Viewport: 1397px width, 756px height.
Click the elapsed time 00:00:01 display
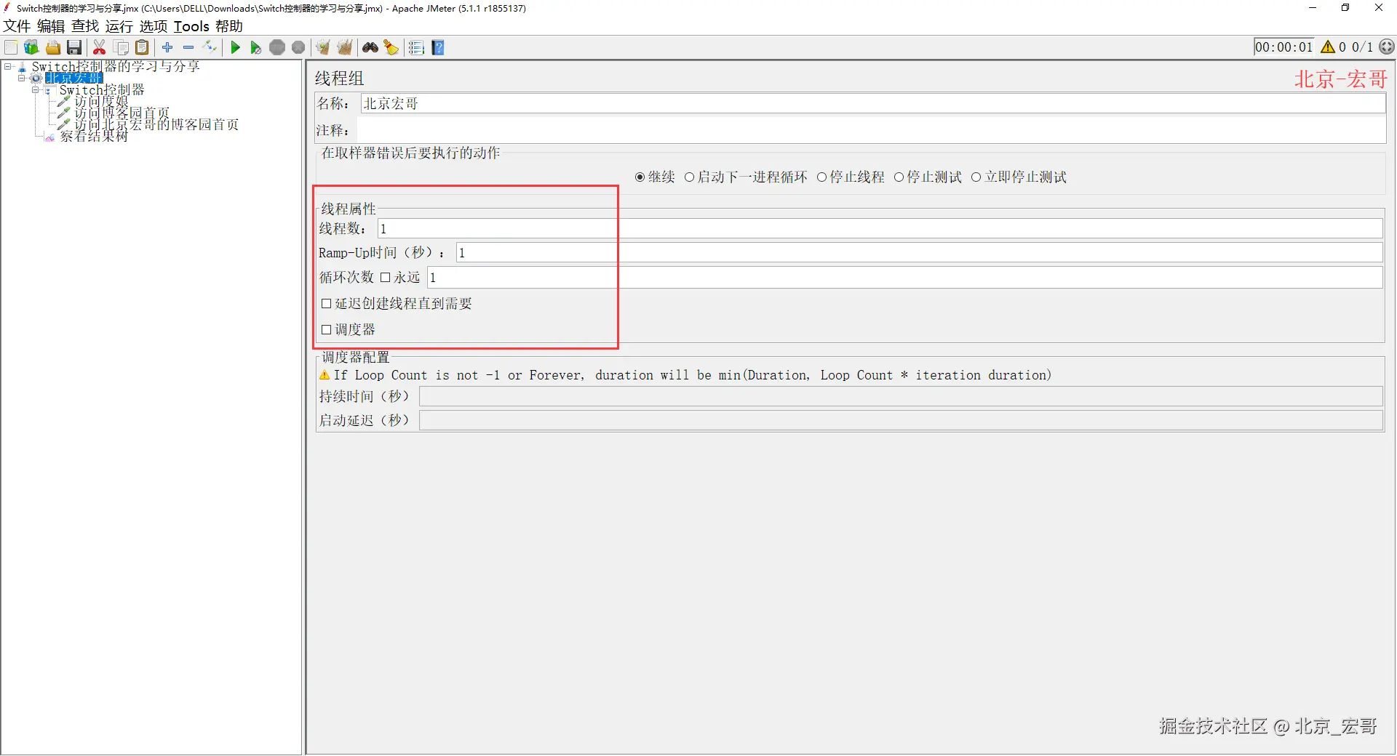tap(1284, 47)
